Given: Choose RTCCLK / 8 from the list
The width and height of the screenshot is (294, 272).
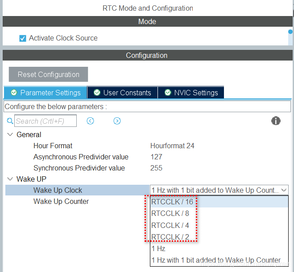Looking at the screenshot, I should point(219,213).
